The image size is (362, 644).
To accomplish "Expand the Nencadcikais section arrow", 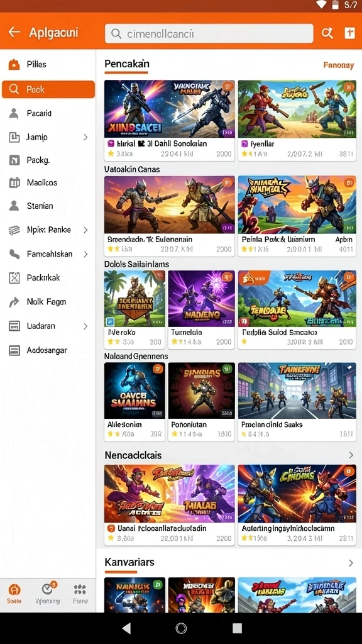I will (351, 455).
